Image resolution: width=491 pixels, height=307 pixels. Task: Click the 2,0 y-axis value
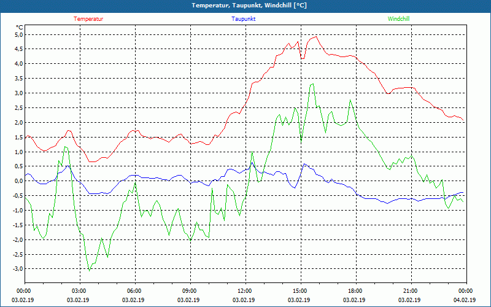(x=19, y=122)
